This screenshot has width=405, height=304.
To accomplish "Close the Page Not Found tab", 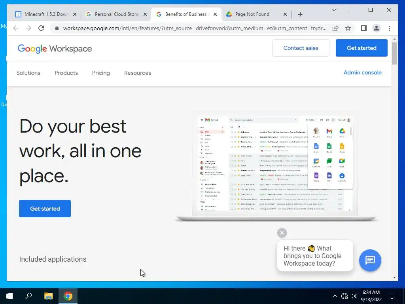I will pyautogui.click(x=285, y=14).
